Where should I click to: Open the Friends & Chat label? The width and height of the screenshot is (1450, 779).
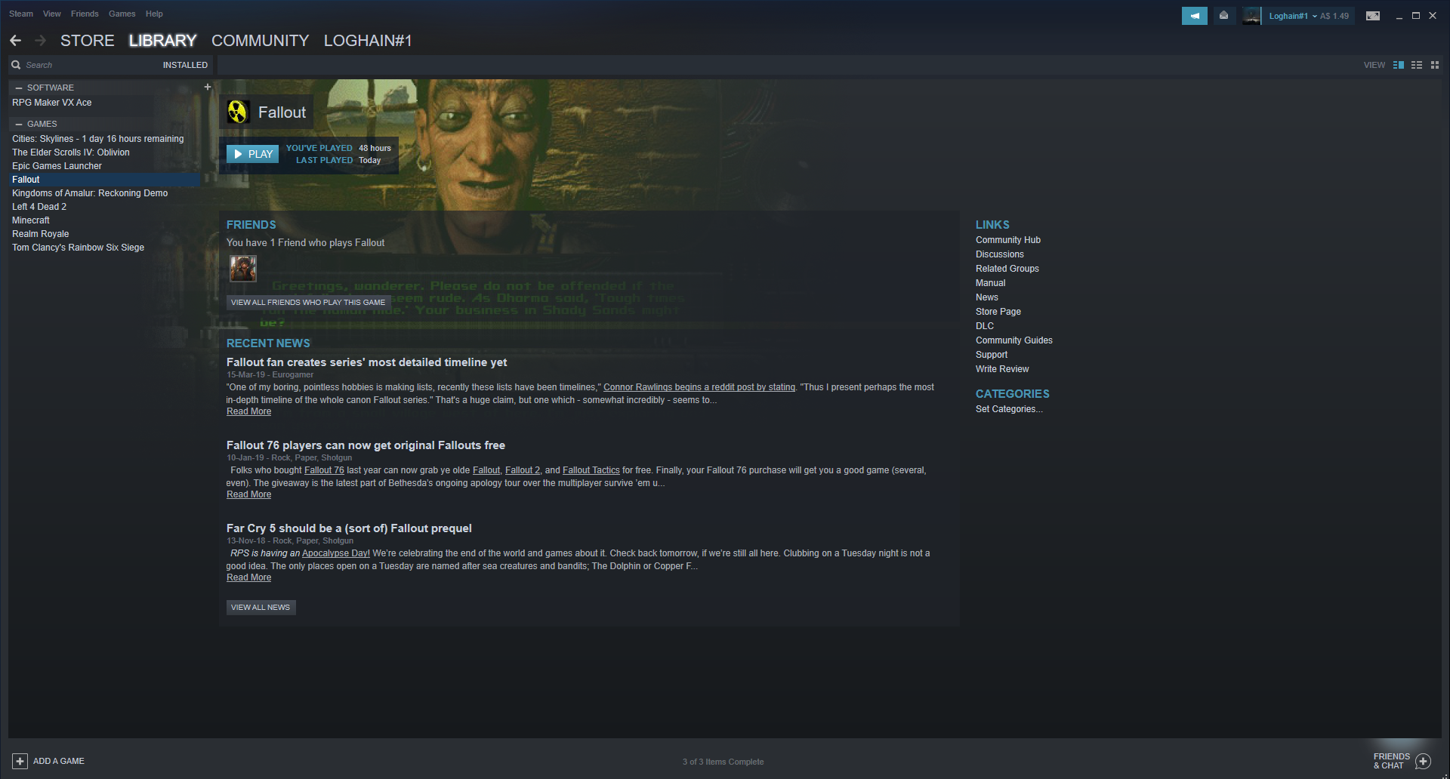click(x=1392, y=761)
